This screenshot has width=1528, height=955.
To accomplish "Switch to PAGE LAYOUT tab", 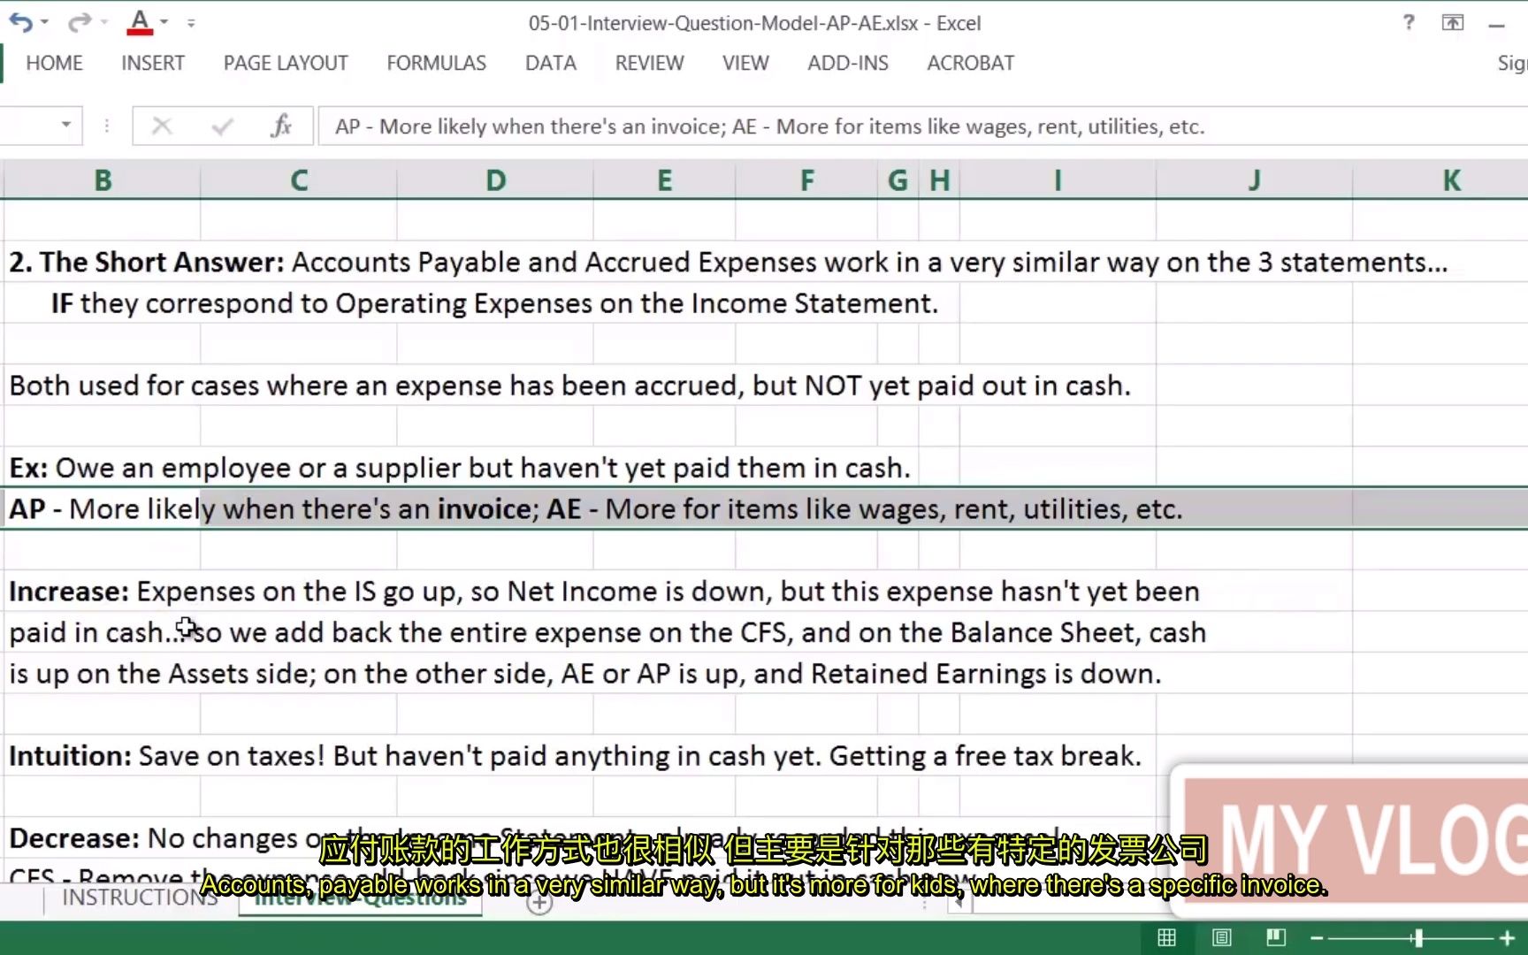I will [286, 64].
